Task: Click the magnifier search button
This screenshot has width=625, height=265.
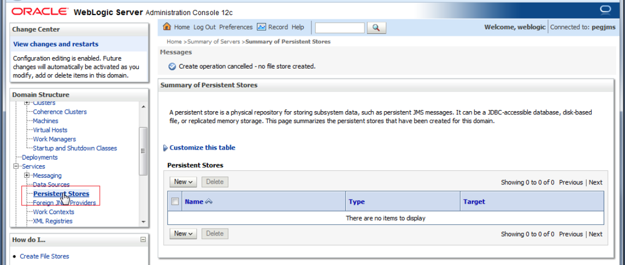Action: [x=376, y=28]
